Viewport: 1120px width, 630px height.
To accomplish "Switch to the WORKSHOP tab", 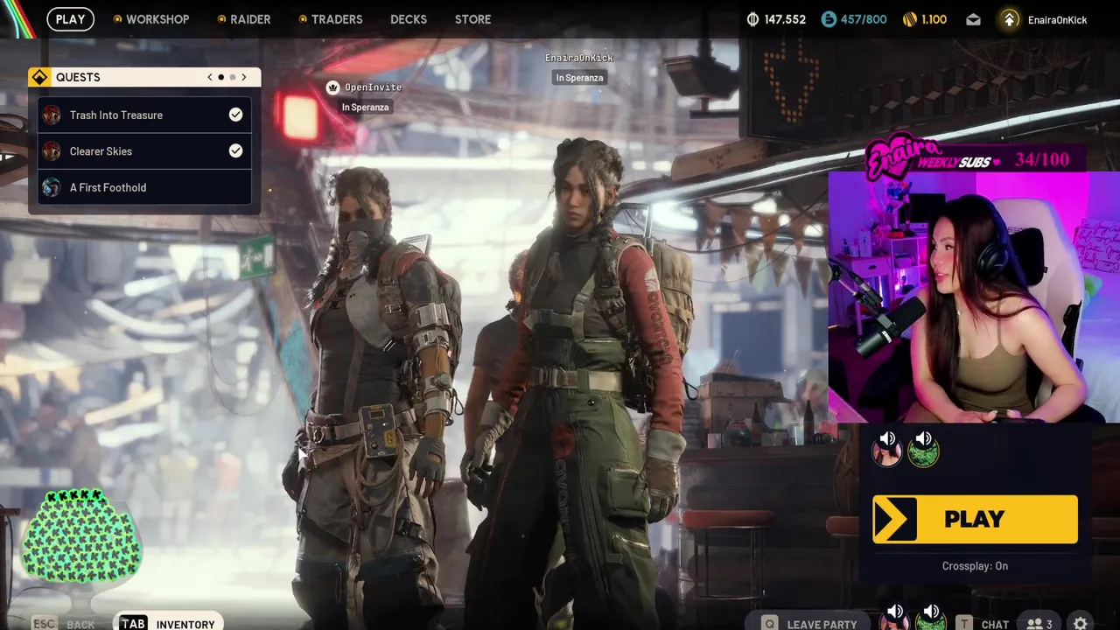I will coord(151,19).
